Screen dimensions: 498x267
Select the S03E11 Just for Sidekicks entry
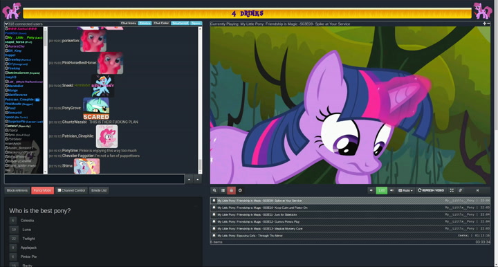tap(350, 214)
